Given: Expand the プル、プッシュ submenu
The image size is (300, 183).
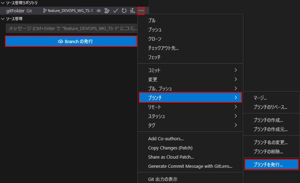Looking at the screenshot, I should pyautogui.click(x=190, y=88).
